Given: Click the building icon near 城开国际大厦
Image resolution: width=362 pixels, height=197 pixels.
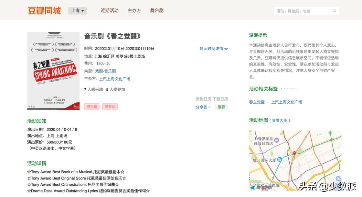Looking at the screenshot, I should pos(280,159).
